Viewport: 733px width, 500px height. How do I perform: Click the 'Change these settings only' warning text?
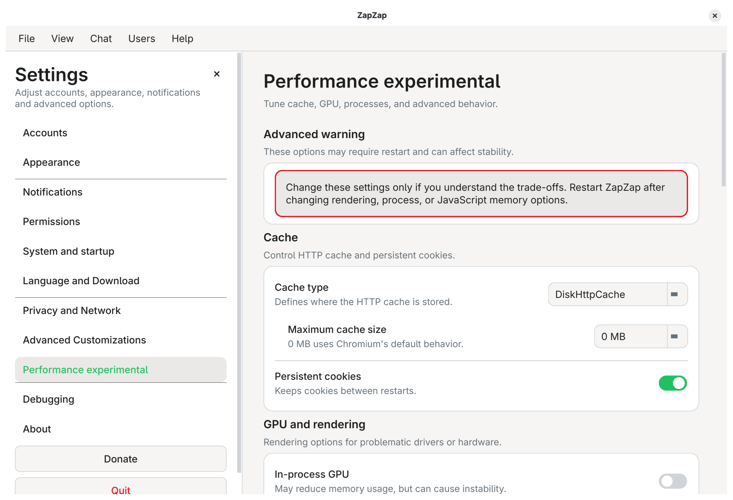coord(475,194)
